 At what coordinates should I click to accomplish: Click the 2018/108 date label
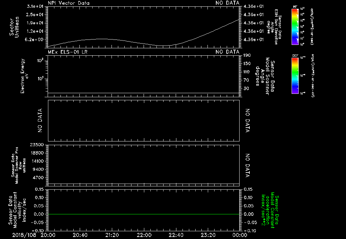click(24, 235)
